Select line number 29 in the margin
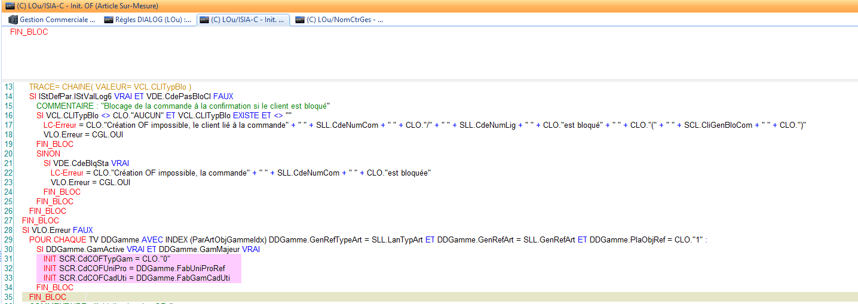The height and width of the screenshot is (304, 858). (x=8, y=239)
